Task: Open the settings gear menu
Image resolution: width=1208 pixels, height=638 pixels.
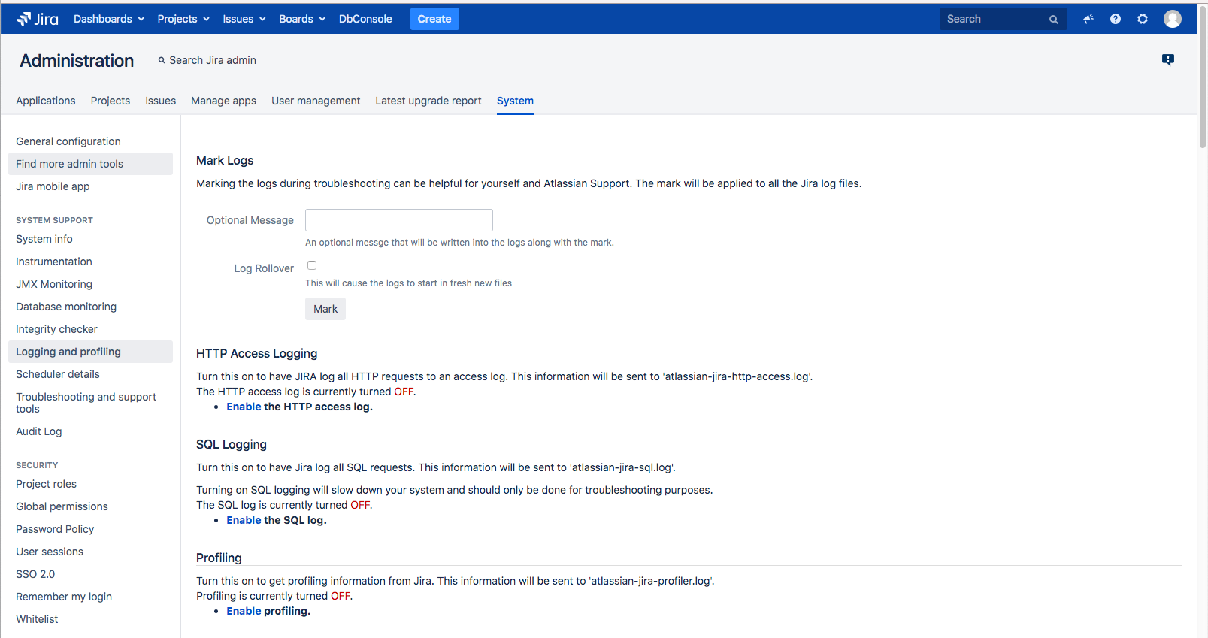Action: (x=1143, y=19)
